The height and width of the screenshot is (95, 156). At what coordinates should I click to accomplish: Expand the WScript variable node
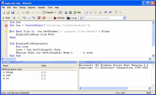4,72
